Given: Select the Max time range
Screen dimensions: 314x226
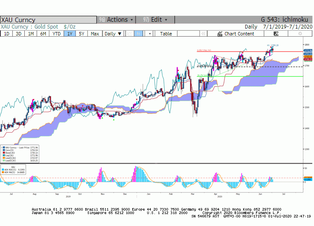Looking at the screenshot, I should tap(95, 34).
